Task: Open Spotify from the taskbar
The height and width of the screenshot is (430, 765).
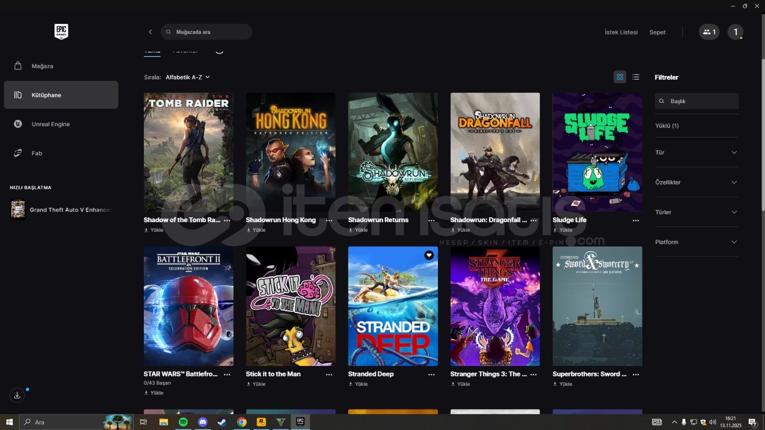Action: point(183,422)
